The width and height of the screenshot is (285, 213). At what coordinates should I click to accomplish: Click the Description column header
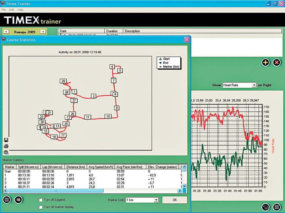coord(202,31)
